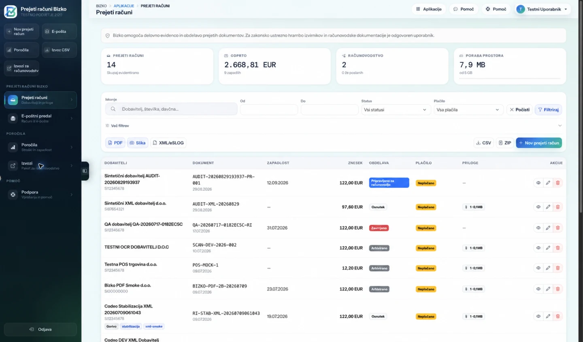Expand the Več filtrov section
The image size is (583, 342).
(x=334, y=126)
